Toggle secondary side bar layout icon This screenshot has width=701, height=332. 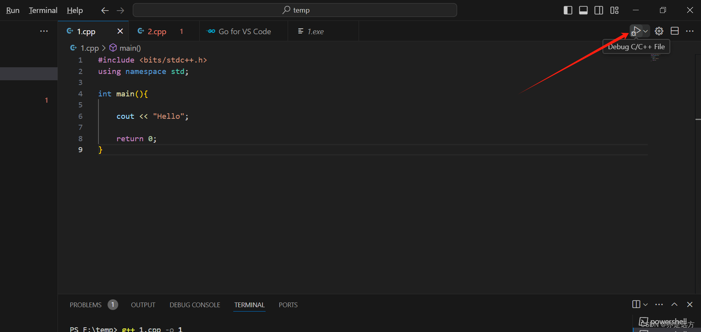tap(599, 10)
